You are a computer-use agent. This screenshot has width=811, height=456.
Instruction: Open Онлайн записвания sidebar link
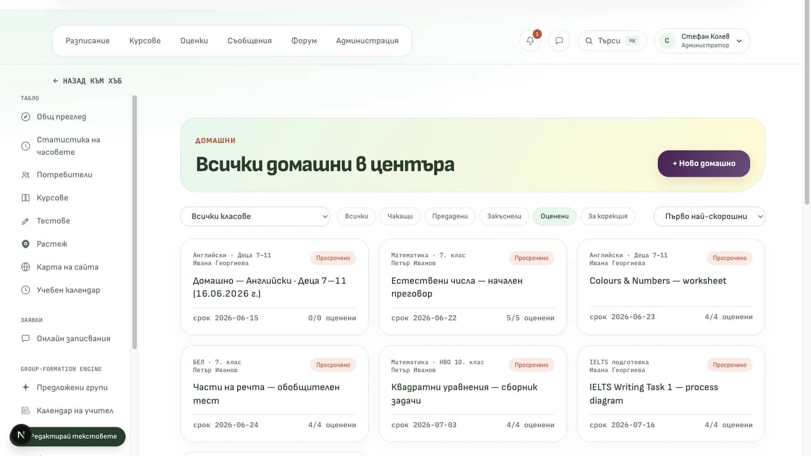point(73,339)
